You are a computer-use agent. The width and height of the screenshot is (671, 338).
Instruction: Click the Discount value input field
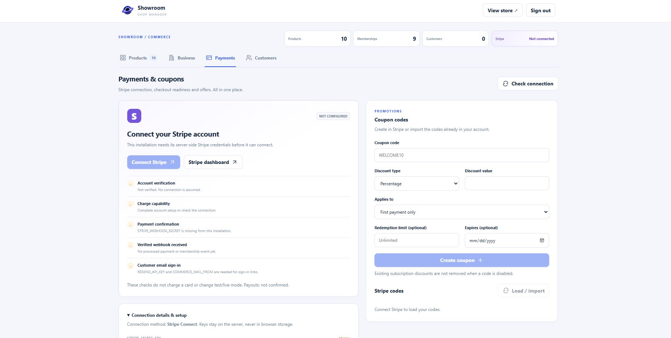pos(507,183)
